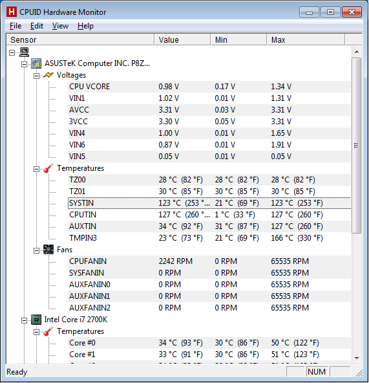Select the VIN4 voltage row
This screenshot has height=383, width=369.
pyautogui.click(x=209, y=133)
